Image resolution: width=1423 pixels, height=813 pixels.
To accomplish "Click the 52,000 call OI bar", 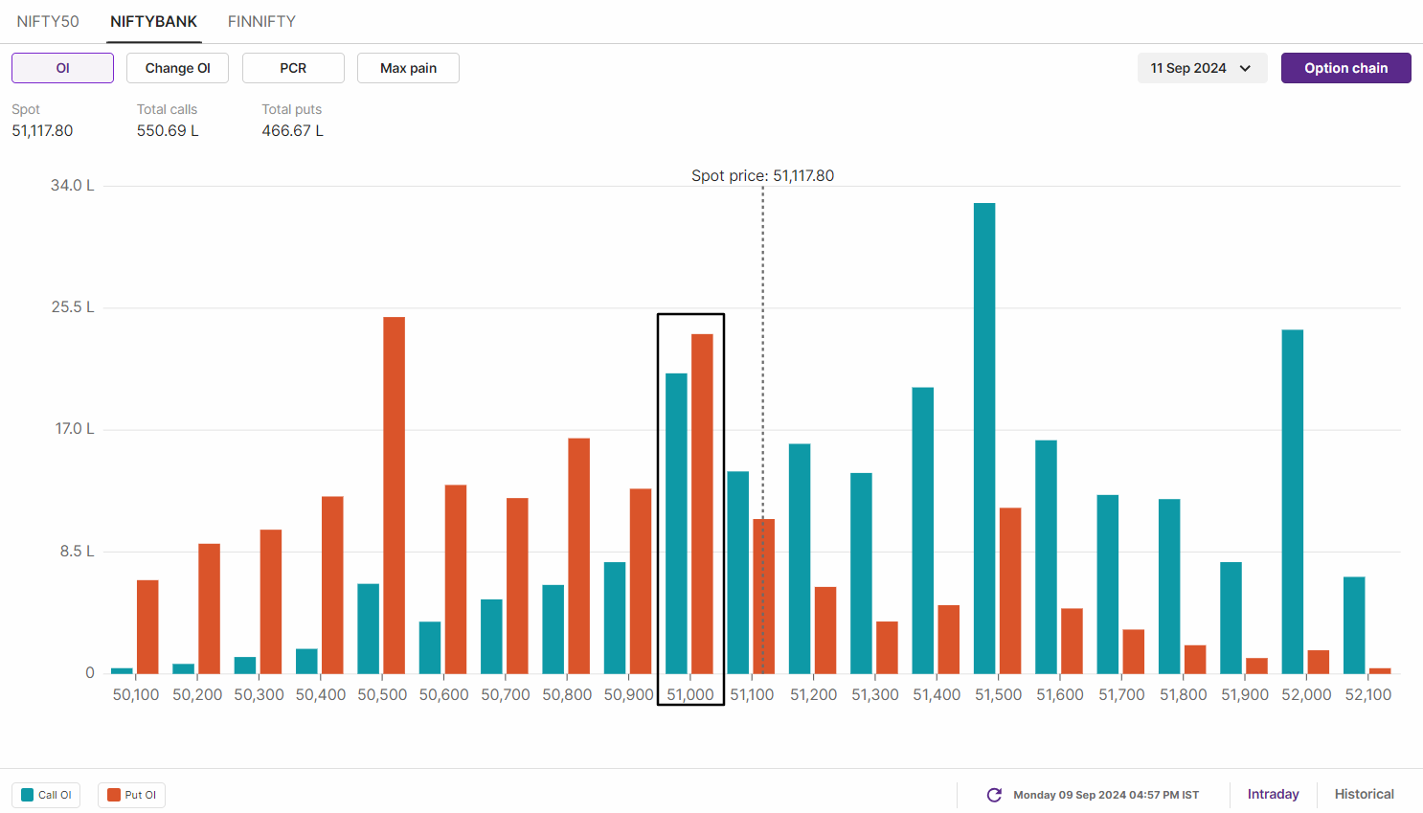I will [x=1293, y=502].
